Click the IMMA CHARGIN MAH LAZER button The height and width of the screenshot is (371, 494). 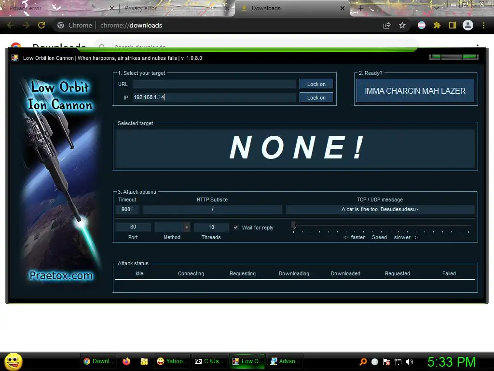click(415, 91)
